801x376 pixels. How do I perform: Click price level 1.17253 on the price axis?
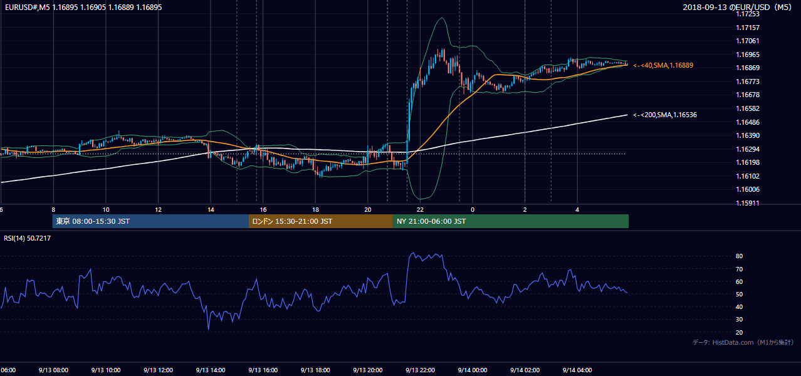(748, 14)
